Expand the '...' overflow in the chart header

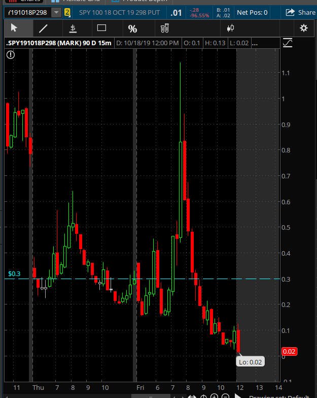click(x=255, y=43)
